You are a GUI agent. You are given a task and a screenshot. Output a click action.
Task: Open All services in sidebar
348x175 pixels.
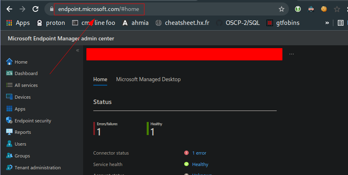(26, 85)
